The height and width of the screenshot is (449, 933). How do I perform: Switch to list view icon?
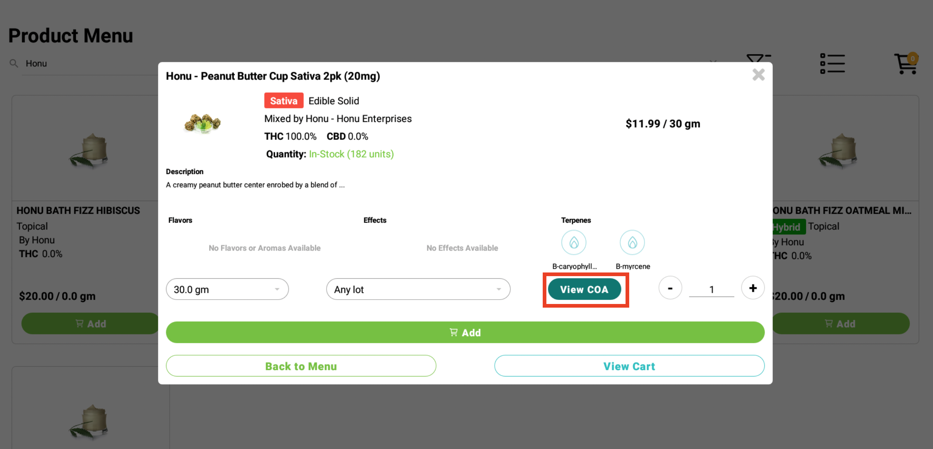click(x=832, y=64)
